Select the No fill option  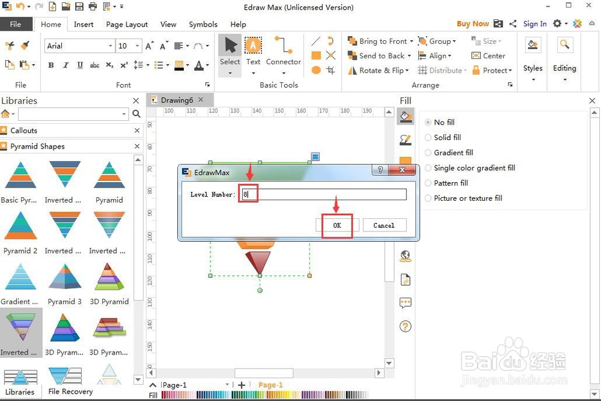tap(440, 122)
